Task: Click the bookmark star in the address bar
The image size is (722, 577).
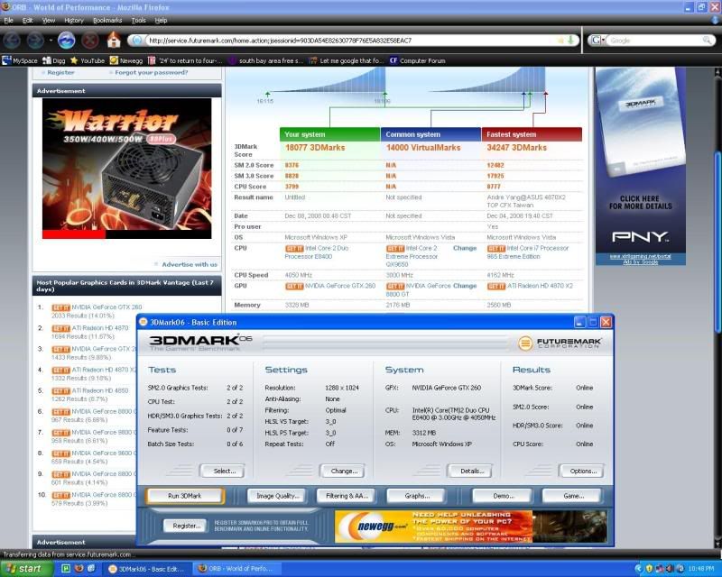Action: pos(560,41)
